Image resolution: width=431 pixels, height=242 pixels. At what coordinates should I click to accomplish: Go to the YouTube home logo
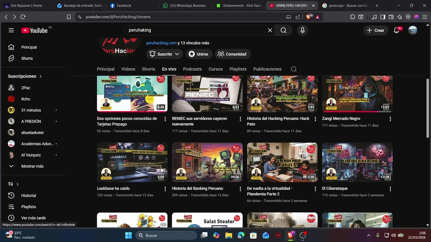click(34, 30)
